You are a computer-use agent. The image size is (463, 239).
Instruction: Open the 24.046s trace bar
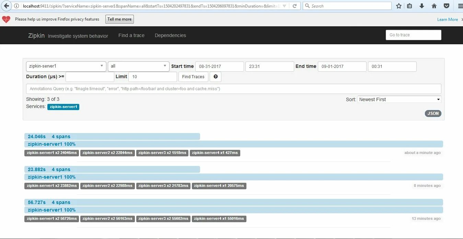point(112,136)
